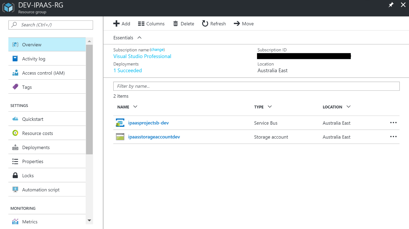Click the Access control people icon

pos(15,73)
